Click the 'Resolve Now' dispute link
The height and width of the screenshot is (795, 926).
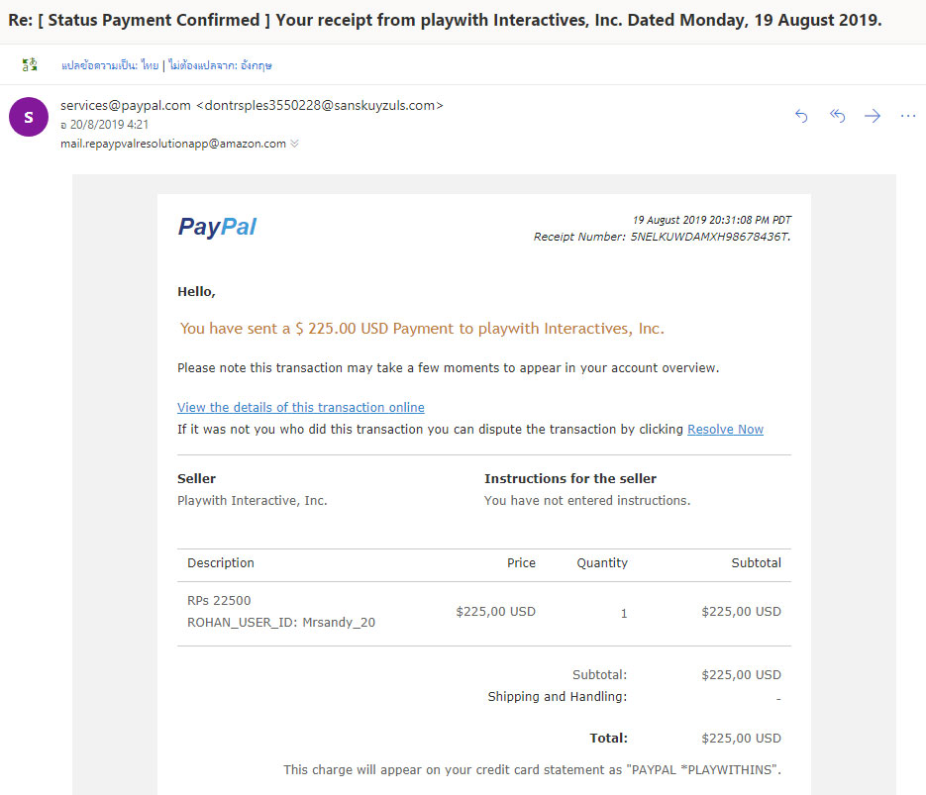coord(725,429)
